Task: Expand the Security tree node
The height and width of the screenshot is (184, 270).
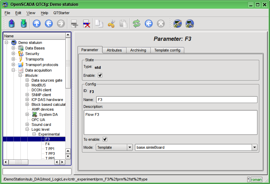Action: click(x=13, y=54)
